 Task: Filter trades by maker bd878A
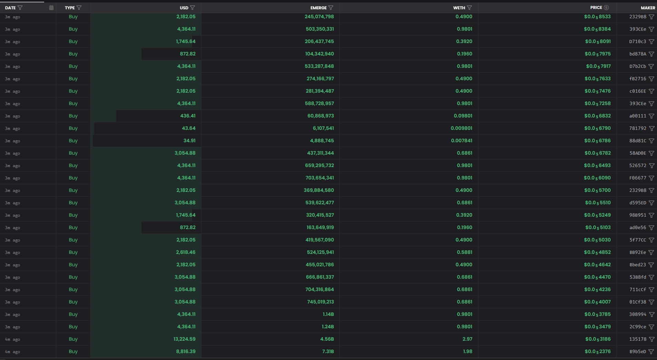pyautogui.click(x=651, y=54)
